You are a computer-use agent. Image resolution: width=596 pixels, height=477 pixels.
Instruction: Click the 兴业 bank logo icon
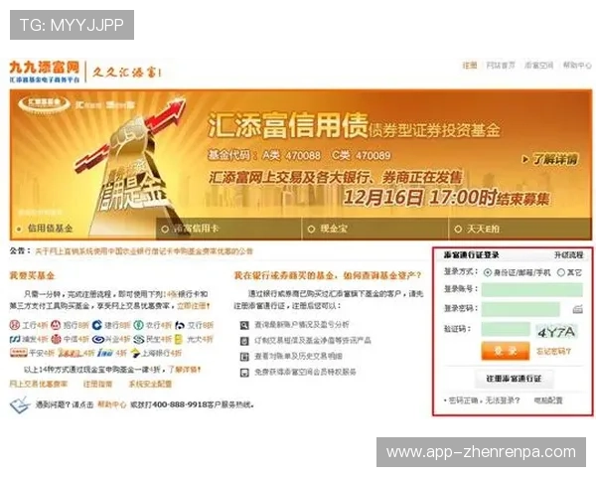point(97,339)
